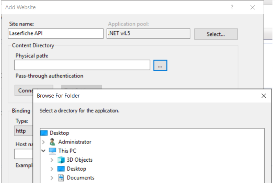Image resolution: width=275 pixels, height=193 pixels.
Task: Click the This PC computer icon
Action: (x=52, y=151)
